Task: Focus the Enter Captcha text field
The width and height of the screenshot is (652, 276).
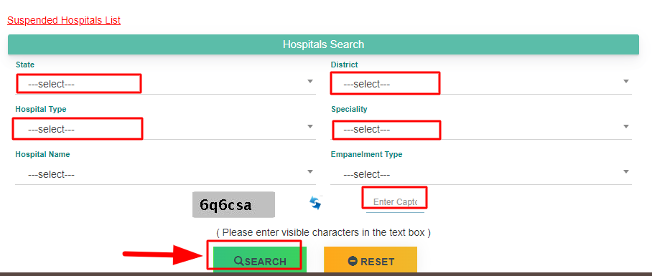Action: pyautogui.click(x=395, y=202)
